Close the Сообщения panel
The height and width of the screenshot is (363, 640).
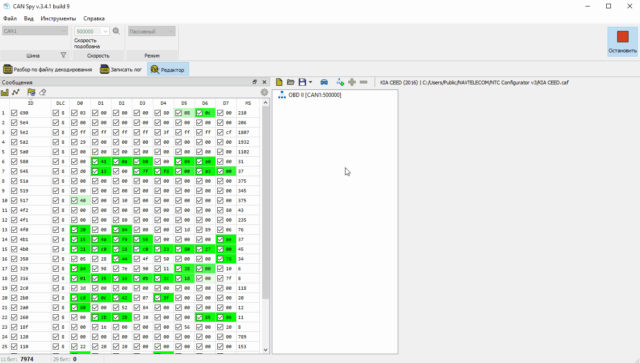(264, 82)
